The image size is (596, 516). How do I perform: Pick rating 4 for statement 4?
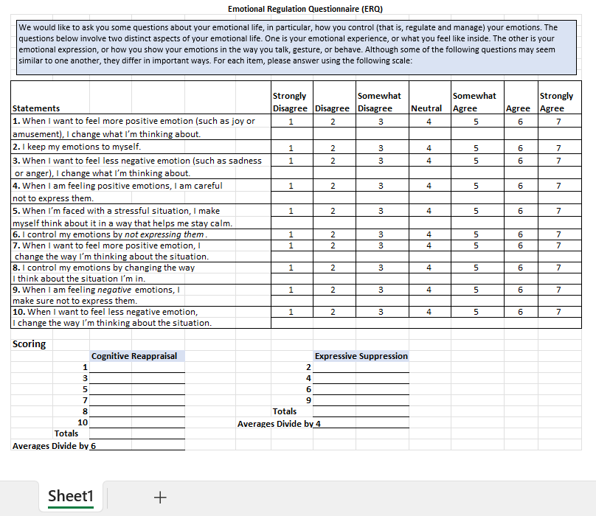[x=429, y=186]
